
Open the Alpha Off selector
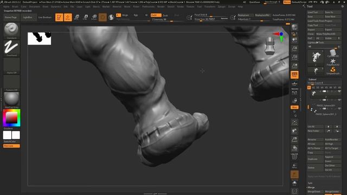tap(11, 66)
